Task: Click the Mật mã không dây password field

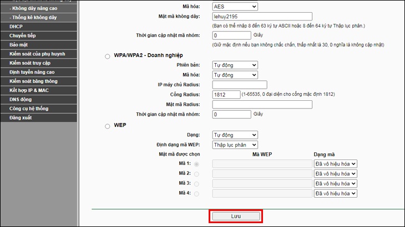Action: (x=262, y=17)
